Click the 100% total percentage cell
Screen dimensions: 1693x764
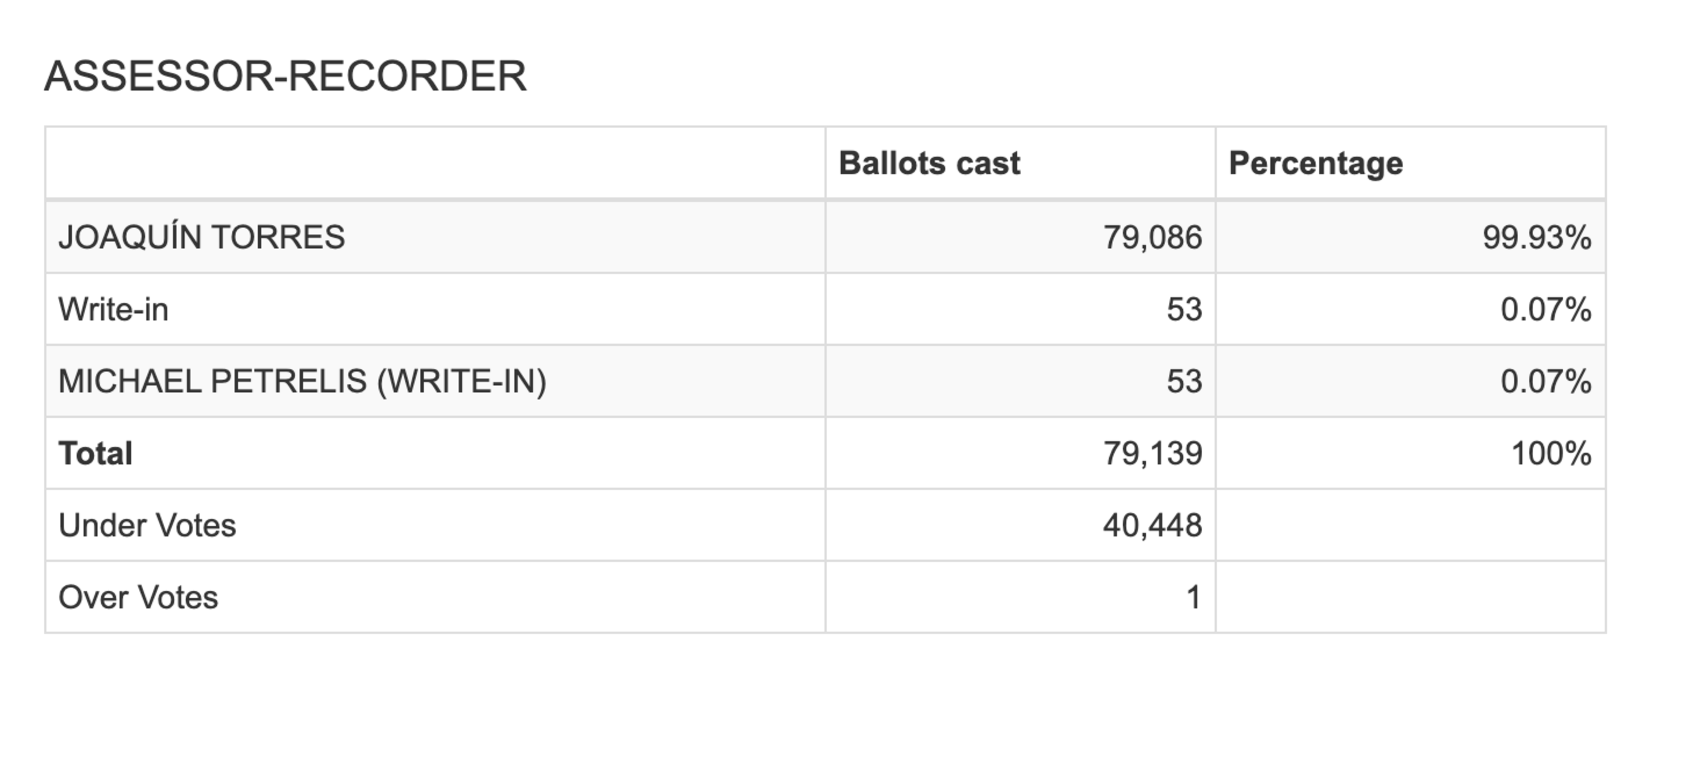pos(1551,453)
